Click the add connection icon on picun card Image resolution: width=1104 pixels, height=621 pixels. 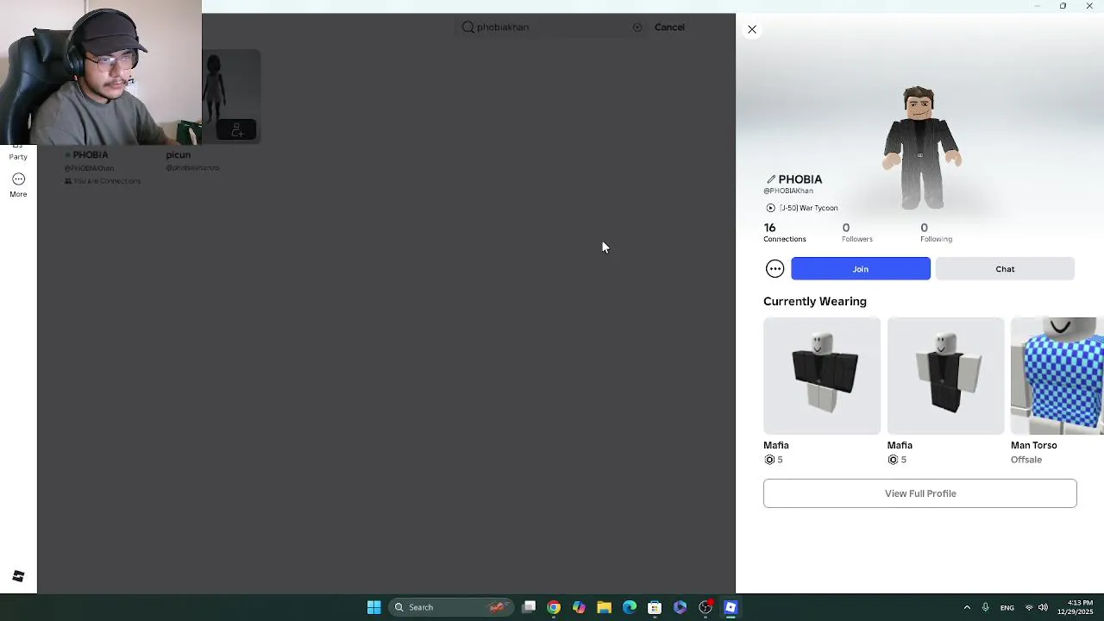tap(236, 130)
